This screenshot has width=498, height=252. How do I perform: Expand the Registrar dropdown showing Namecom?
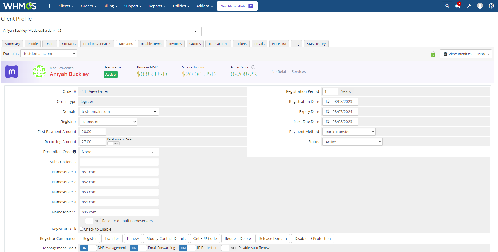[x=108, y=122]
